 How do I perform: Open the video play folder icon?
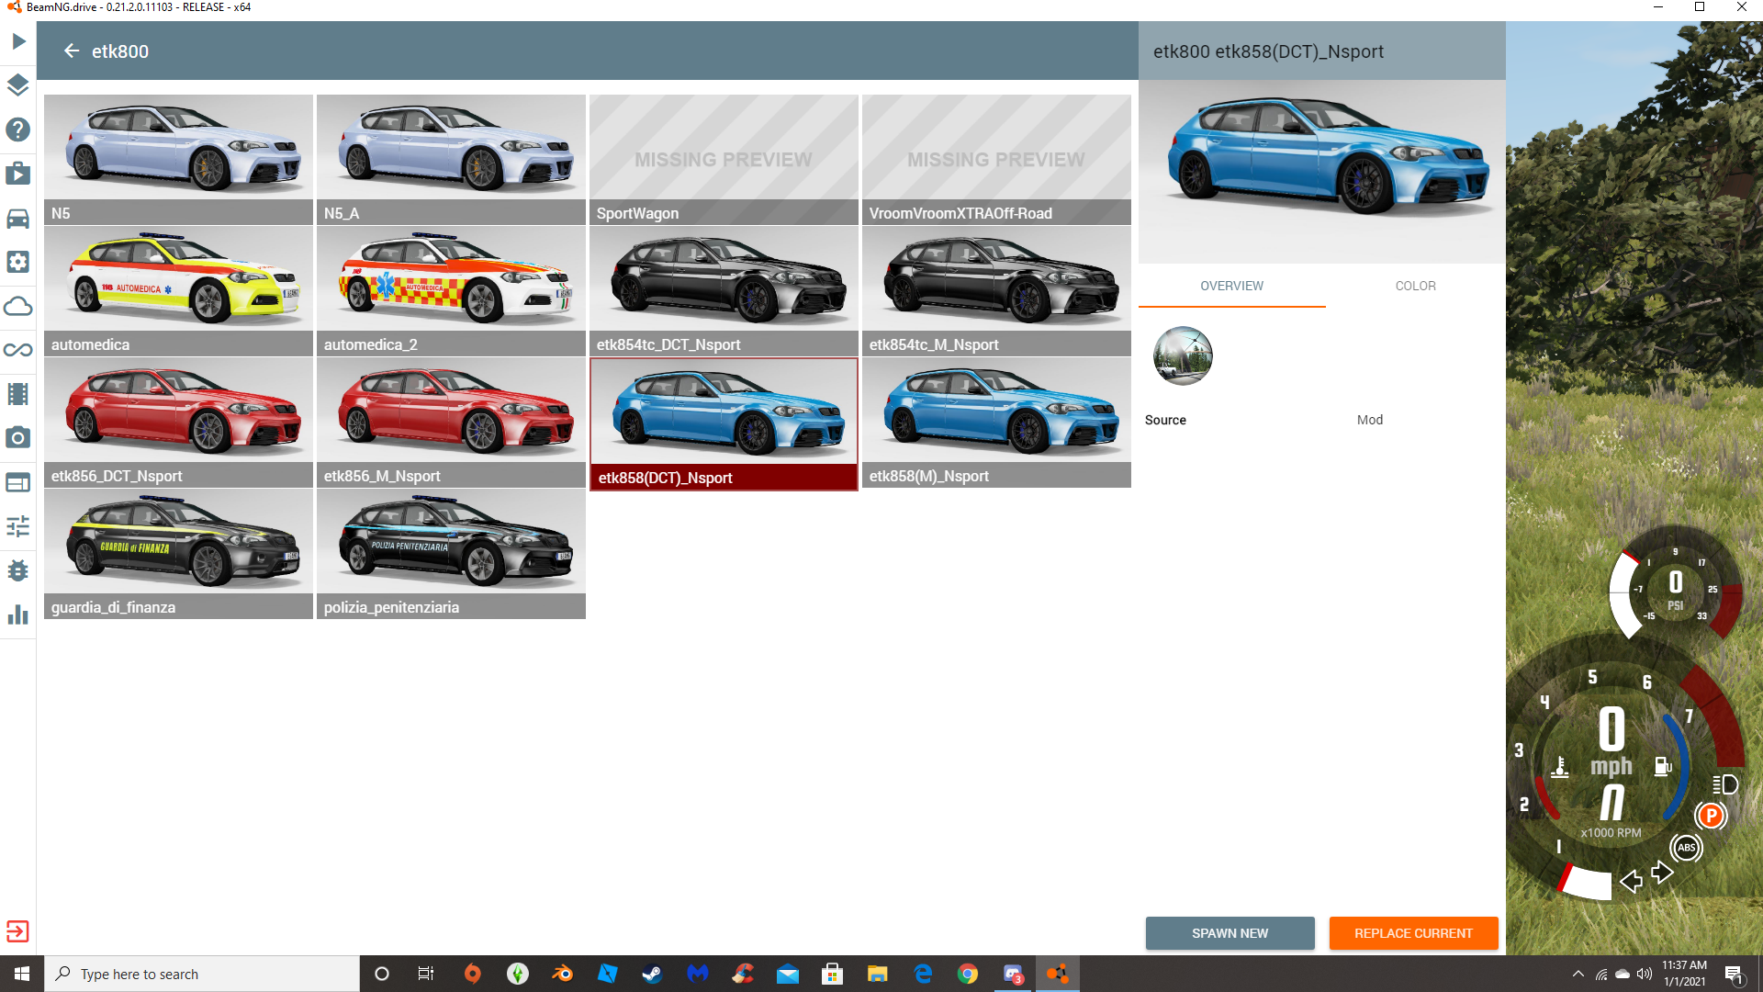point(18,174)
